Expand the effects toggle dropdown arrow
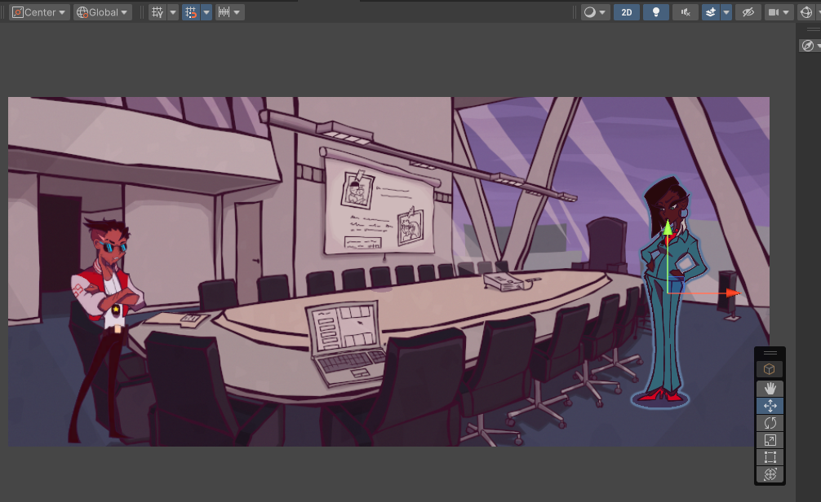The image size is (821, 502). [x=726, y=12]
